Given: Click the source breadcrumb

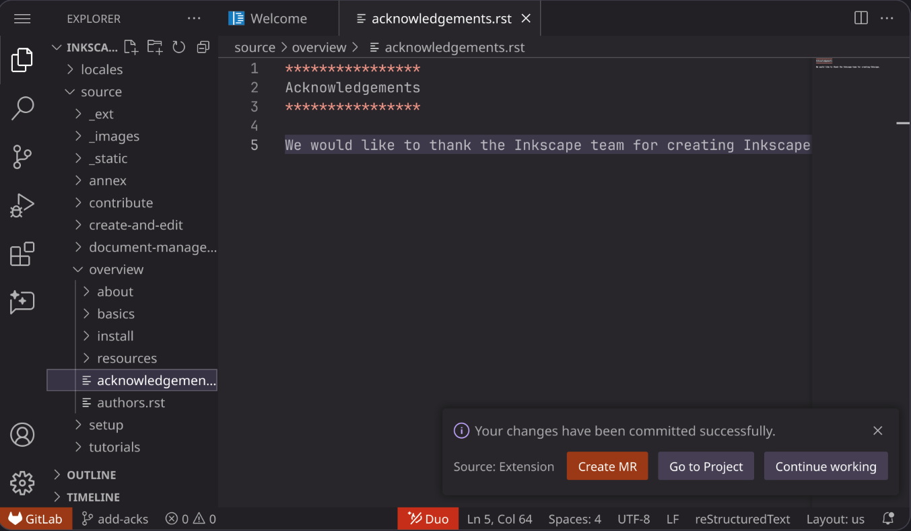Looking at the screenshot, I should [255, 47].
